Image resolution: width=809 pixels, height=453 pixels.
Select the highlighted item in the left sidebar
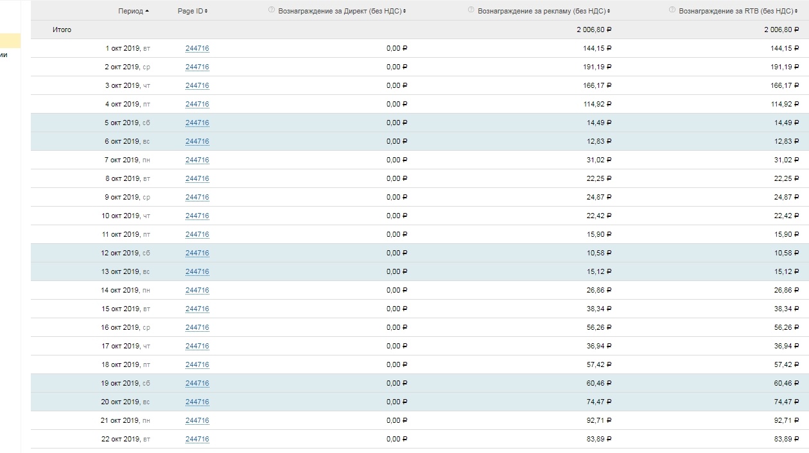10,40
